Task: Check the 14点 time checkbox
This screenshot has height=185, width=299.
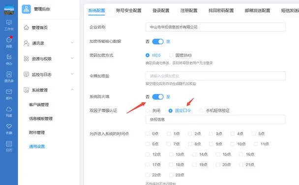Action: coord(194,154)
